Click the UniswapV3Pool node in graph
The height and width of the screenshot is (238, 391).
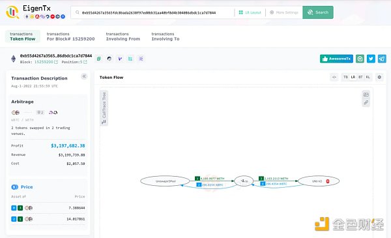pos(165,181)
